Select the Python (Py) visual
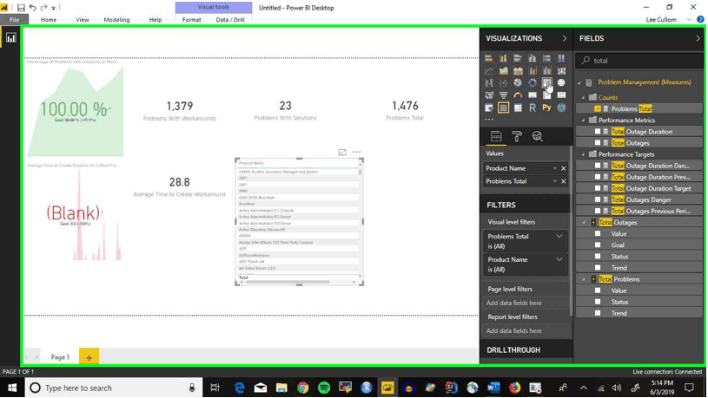 (x=546, y=108)
